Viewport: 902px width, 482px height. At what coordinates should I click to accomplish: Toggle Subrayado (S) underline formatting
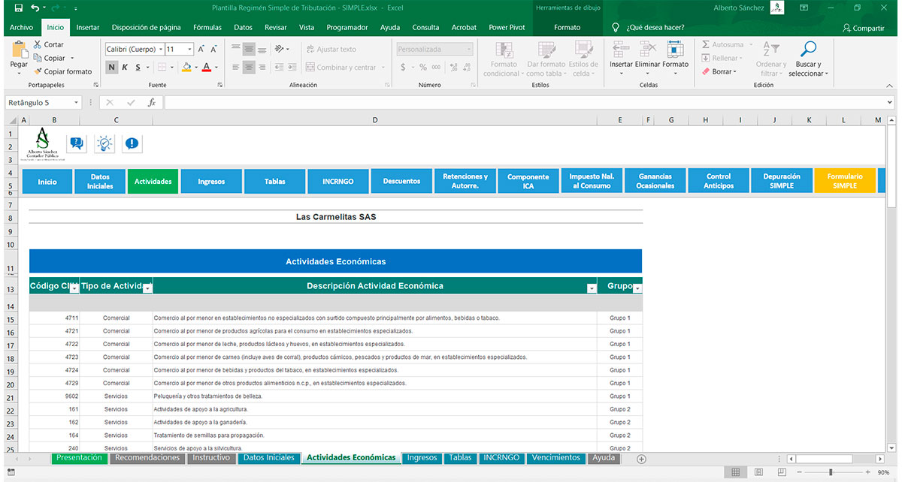pos(138,67)
